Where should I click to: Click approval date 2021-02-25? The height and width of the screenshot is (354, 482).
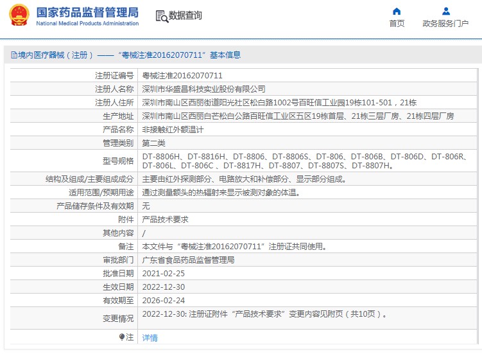pyautogui.click(x=163, y=274)
